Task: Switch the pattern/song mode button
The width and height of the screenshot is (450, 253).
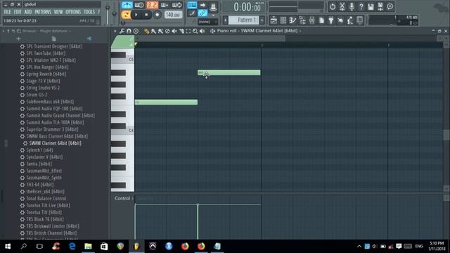Action: [126, 15]
